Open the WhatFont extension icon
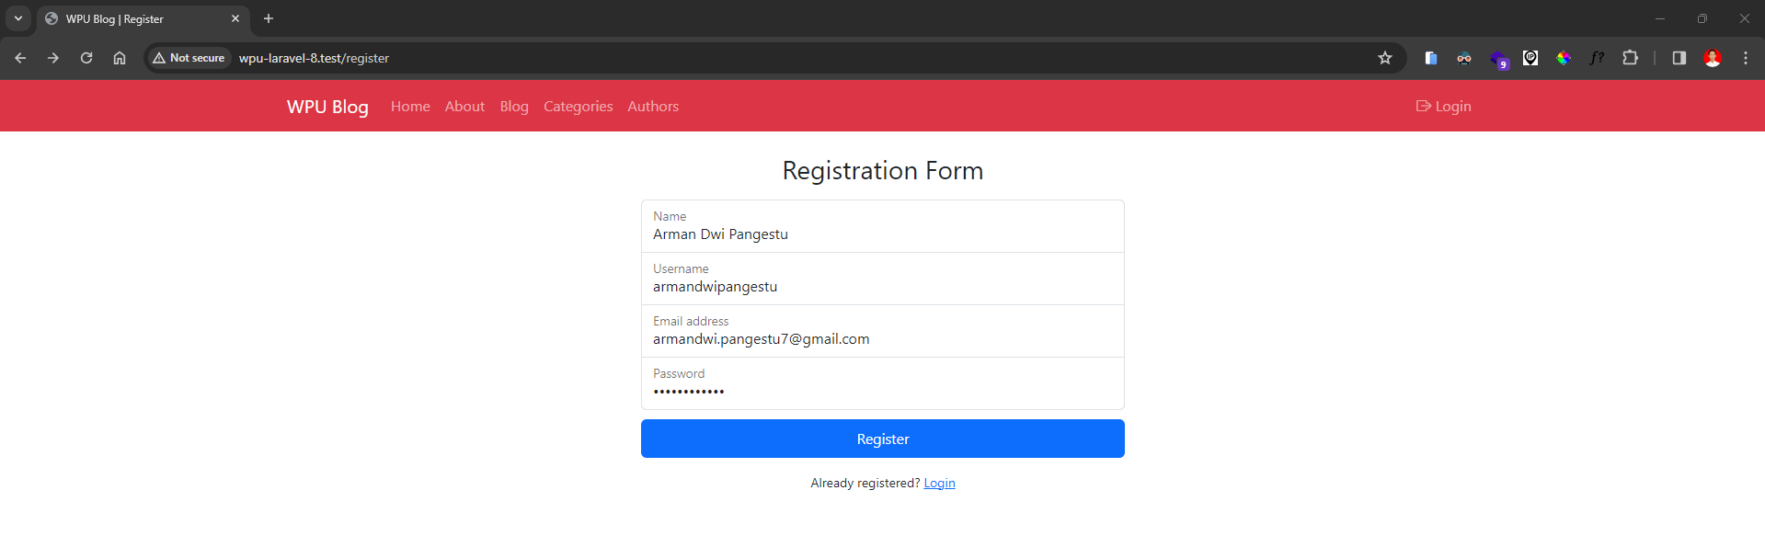The height and width of the screenshot is (536, 1765). click(1597, 58)
